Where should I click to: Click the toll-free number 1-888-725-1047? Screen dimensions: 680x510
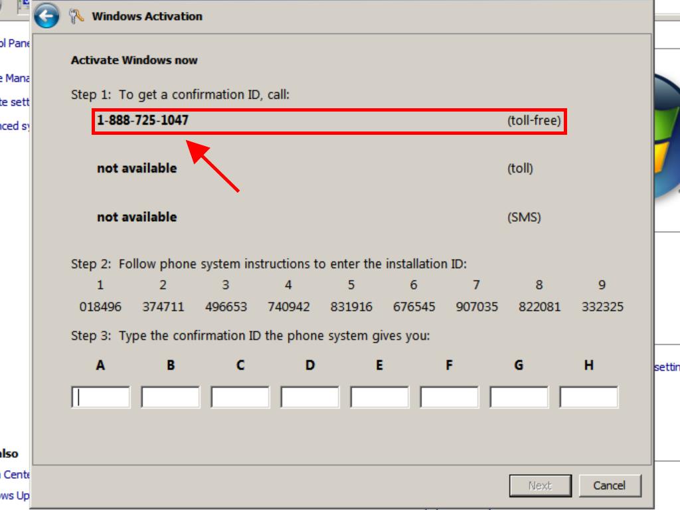click(143, 121)
